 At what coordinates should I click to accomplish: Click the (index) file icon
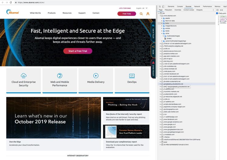pos(165,39)
